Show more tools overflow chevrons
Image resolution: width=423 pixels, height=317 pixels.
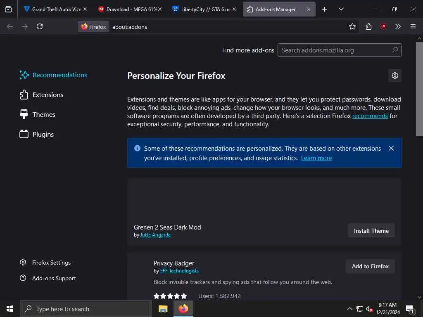(398, 26)
